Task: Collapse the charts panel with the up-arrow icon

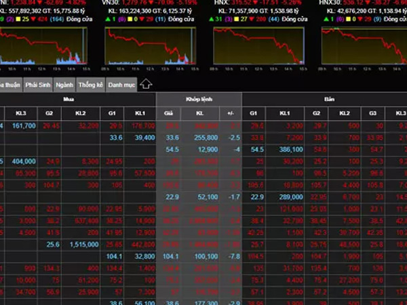Action: pyautogui.click(x=147, y=85)
